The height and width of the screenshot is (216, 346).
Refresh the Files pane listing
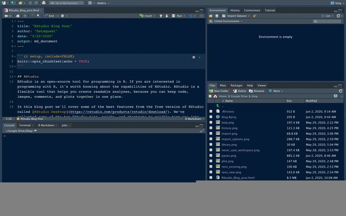point(341,91)
